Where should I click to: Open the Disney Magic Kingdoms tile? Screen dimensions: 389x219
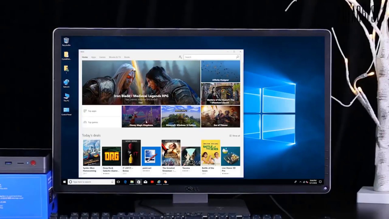[141, 116]
